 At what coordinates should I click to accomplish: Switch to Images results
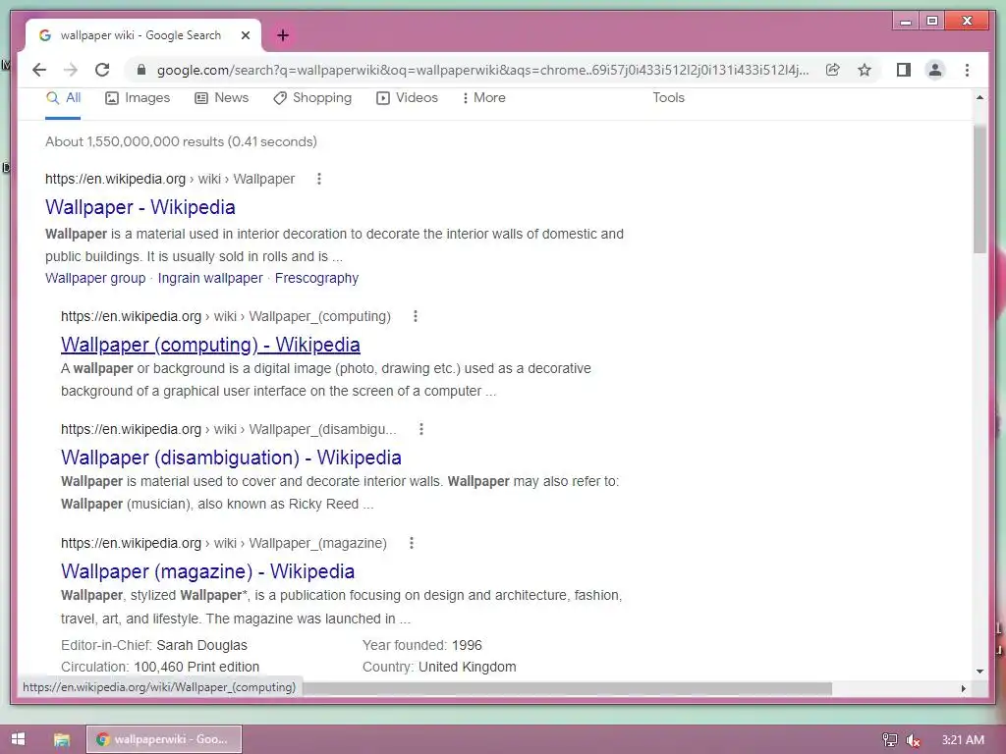[x=138, y=98]
